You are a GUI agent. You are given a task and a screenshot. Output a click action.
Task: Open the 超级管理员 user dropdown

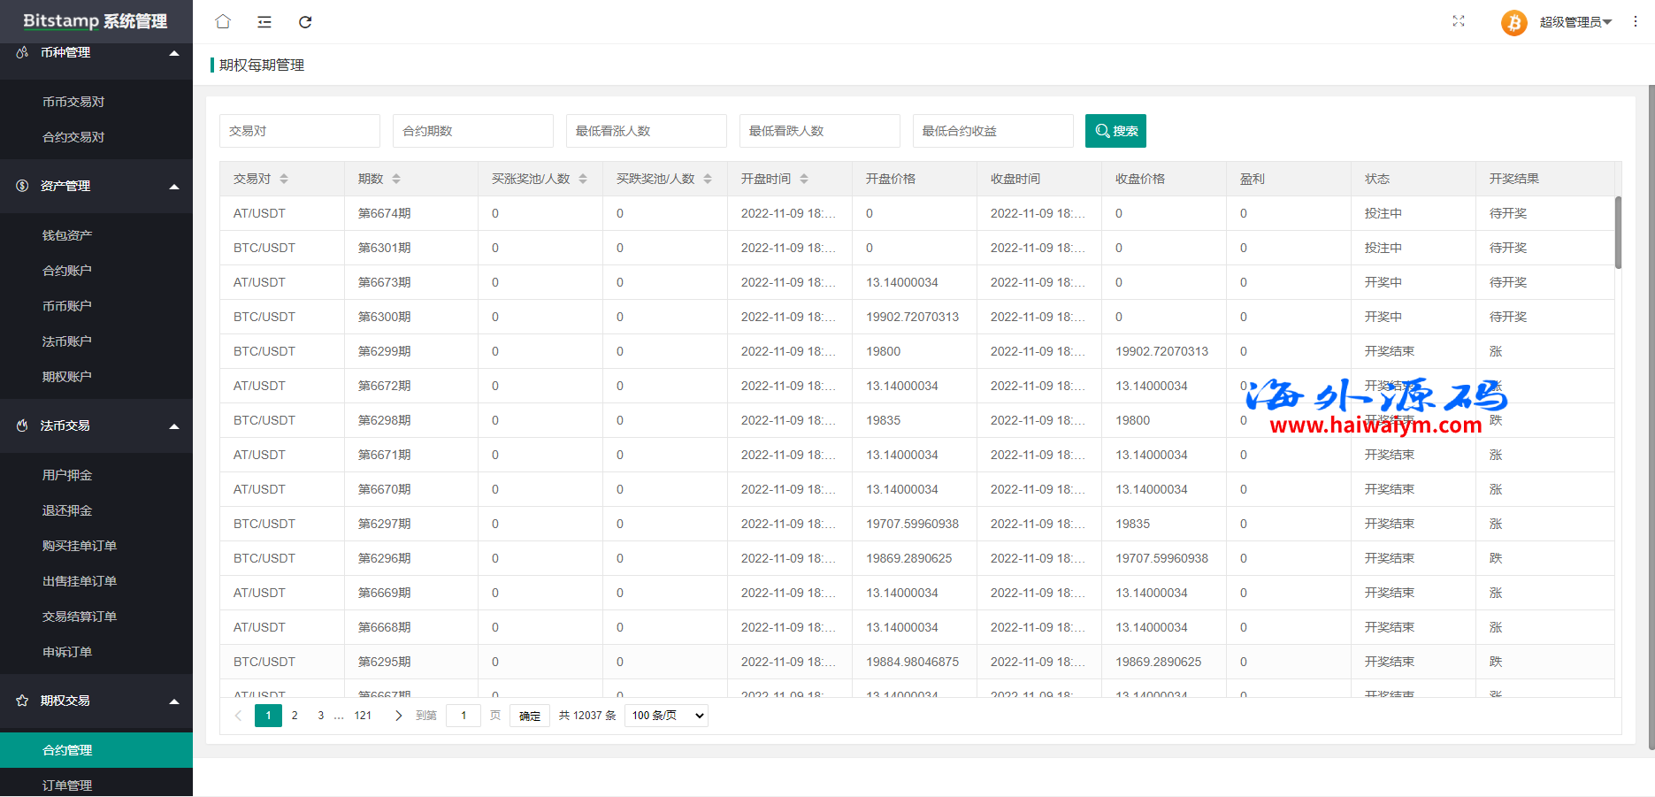(1575, 22)
